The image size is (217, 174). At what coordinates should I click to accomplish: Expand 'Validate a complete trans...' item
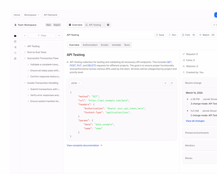click(x=28, y=65)
